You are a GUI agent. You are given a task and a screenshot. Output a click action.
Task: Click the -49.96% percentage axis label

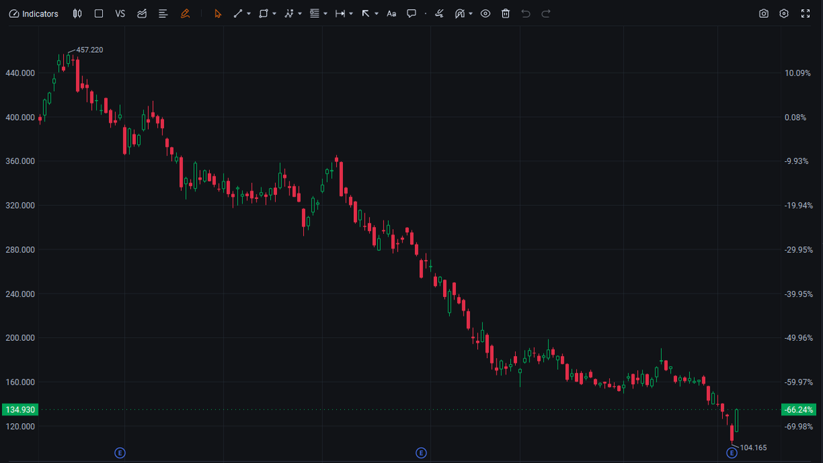(x=798, y=338)
